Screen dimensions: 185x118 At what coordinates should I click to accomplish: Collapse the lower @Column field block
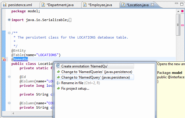coord(9,103)
